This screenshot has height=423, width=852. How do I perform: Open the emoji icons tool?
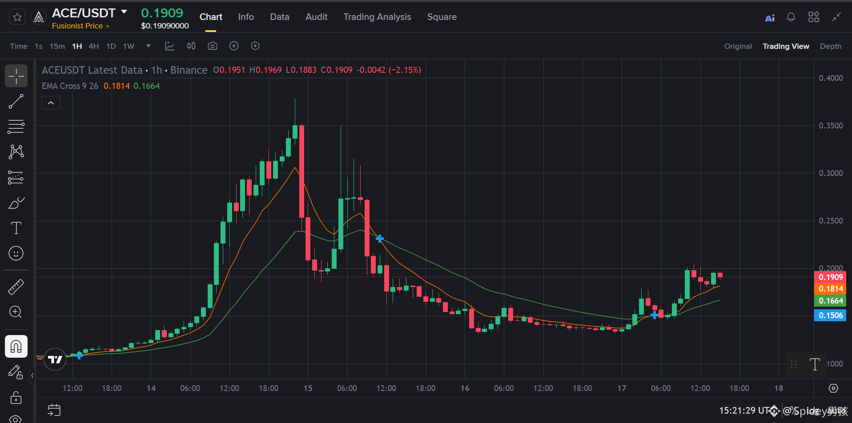(x=16, y=253)
